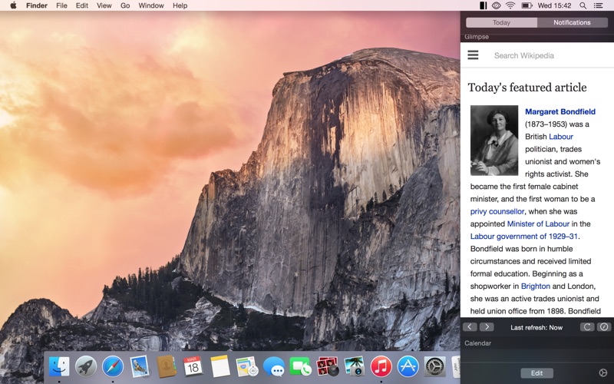Open the Edit menu in menu bar
The image size is (614, 384).
tap(82, 5)
